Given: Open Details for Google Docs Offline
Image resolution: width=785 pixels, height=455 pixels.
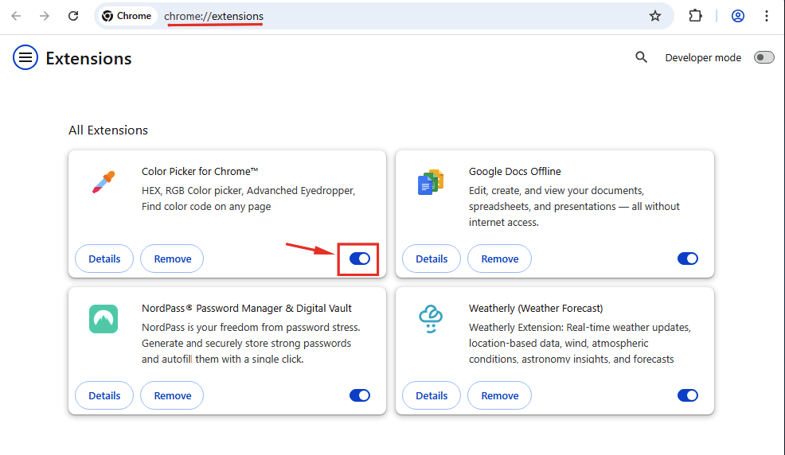Looking at the screenshot, I should [x=432, y=259].
